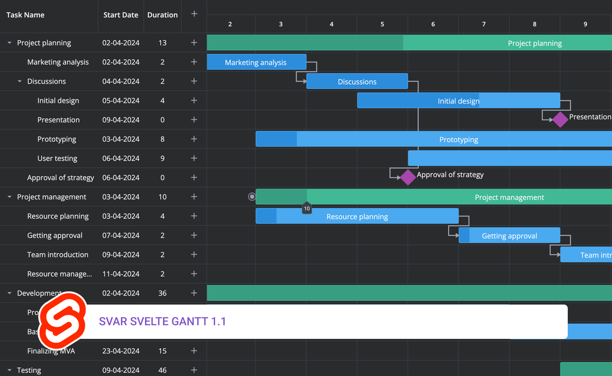The height and width of the screenshot is (376, 612).
Task: Click plus icon in Project management row
Action: click(194, 197)
